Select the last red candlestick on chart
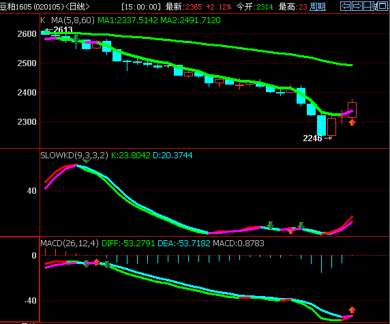Screen dimensions: 390x324 (x=352, y=110)
